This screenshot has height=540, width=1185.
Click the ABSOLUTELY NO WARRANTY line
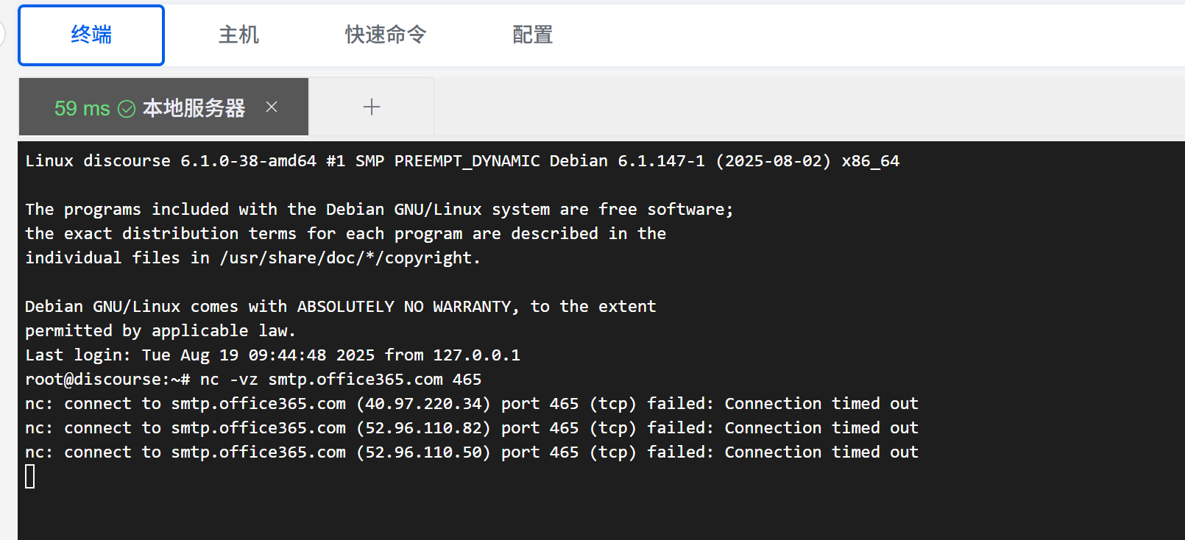(x=341, y=307)
